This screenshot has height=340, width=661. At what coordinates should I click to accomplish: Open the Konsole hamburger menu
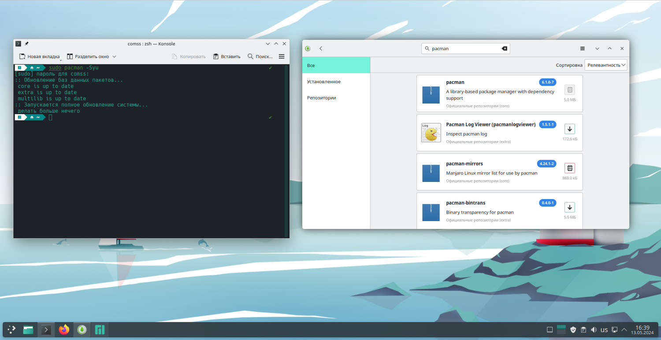tap(282, 56)
